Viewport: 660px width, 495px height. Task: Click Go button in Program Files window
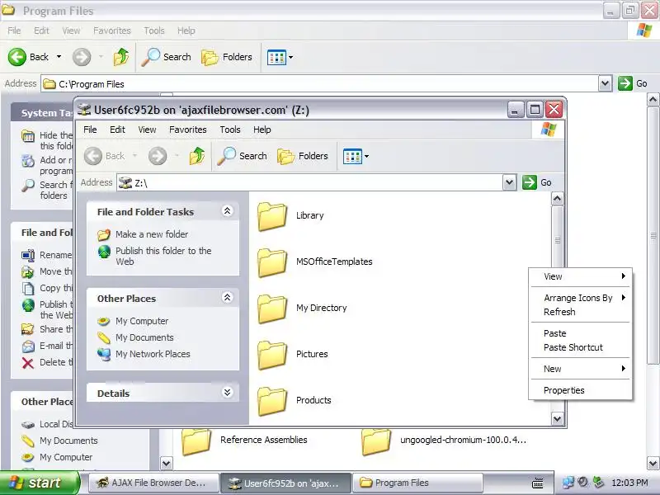633,83
